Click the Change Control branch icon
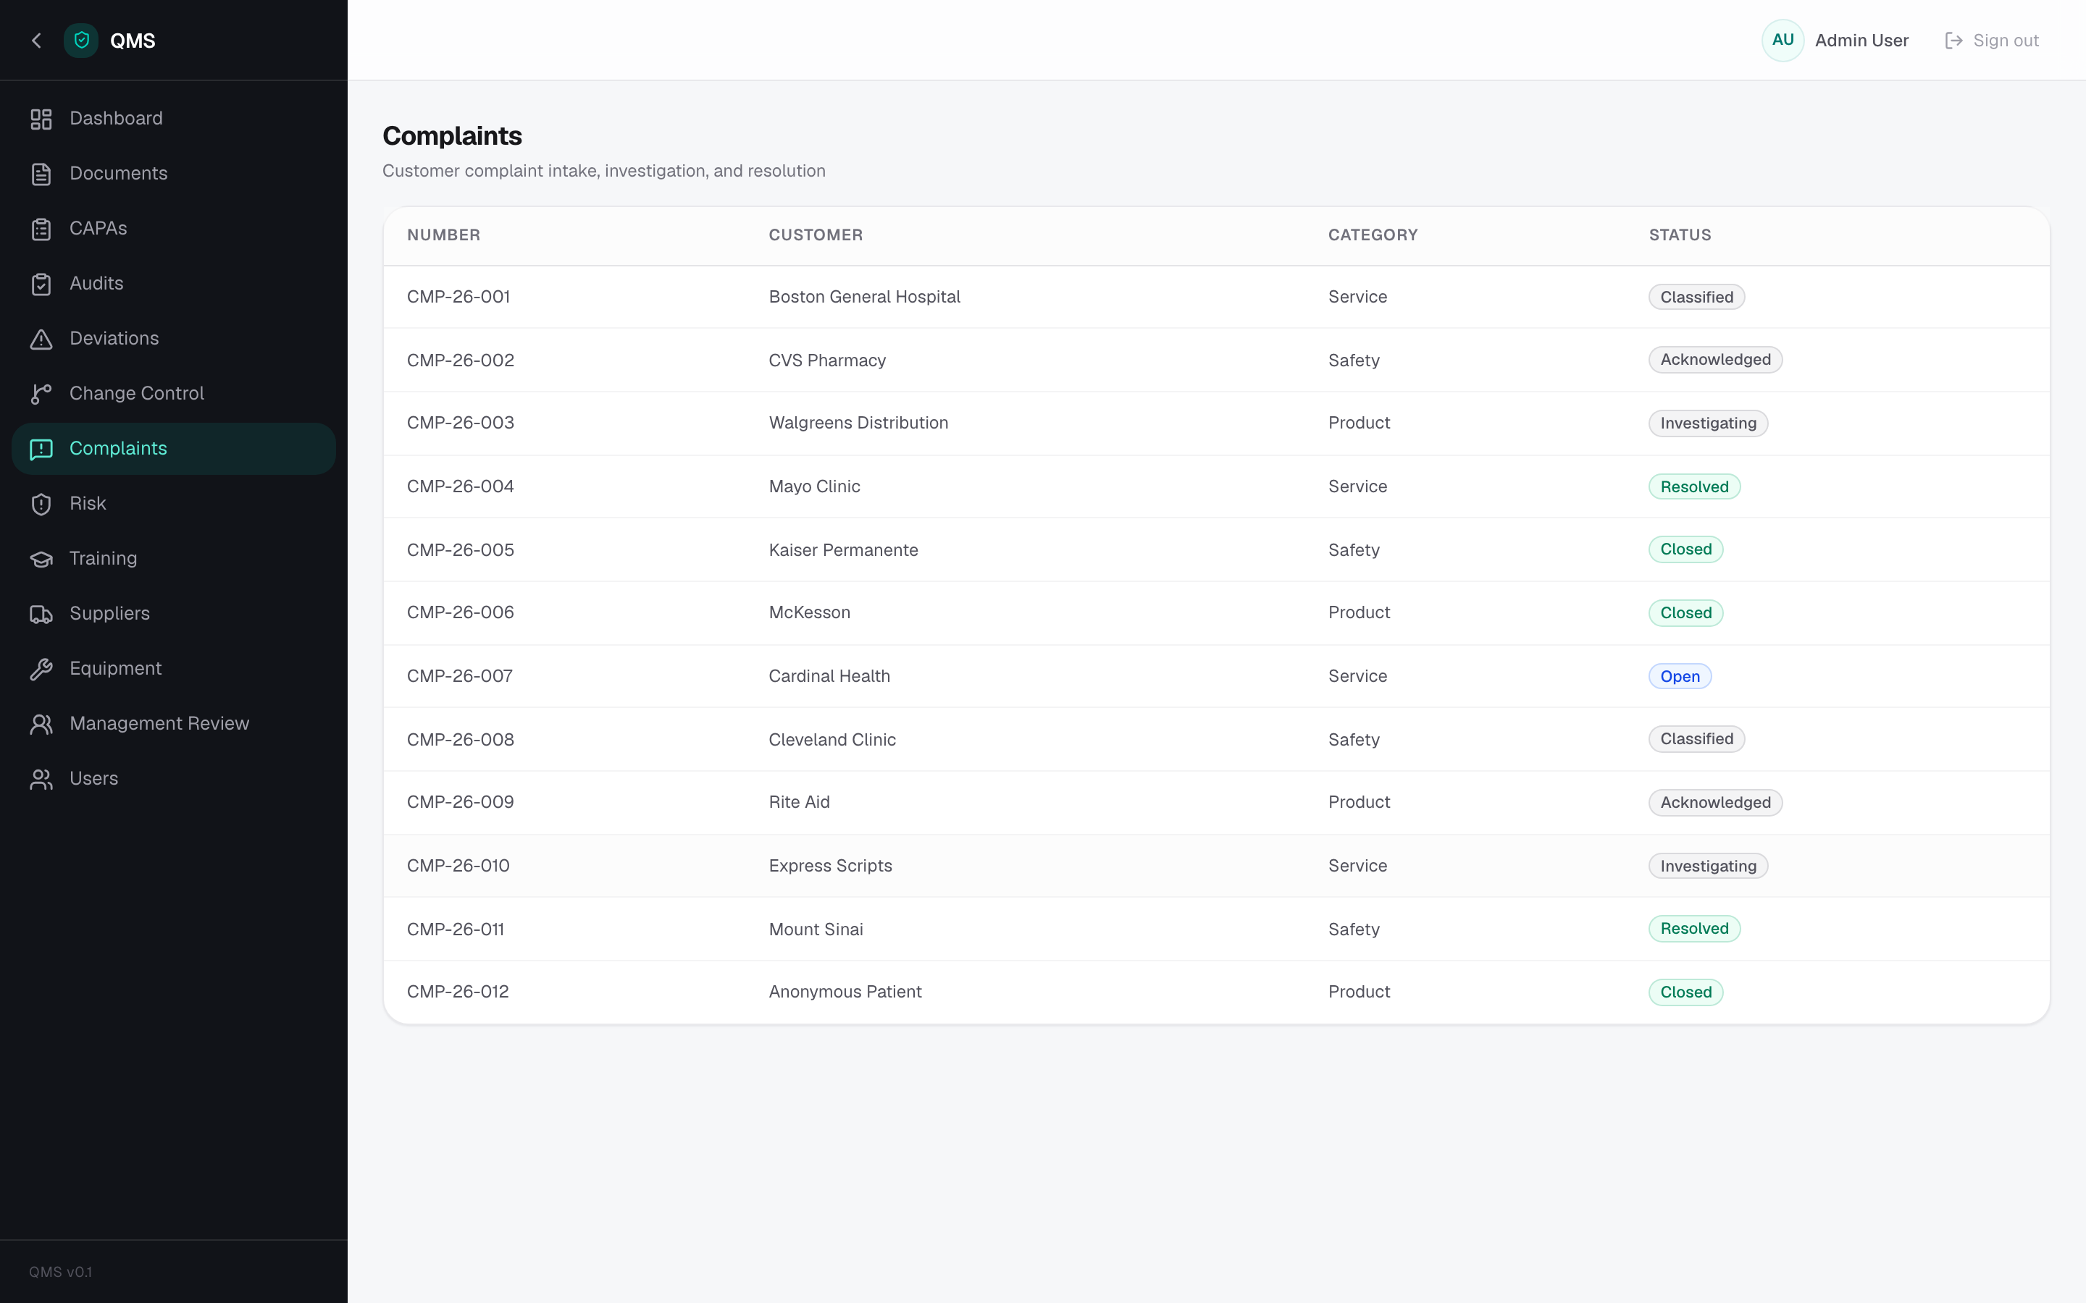Viewport: 2086px width, 1303px height. point(41,394)
